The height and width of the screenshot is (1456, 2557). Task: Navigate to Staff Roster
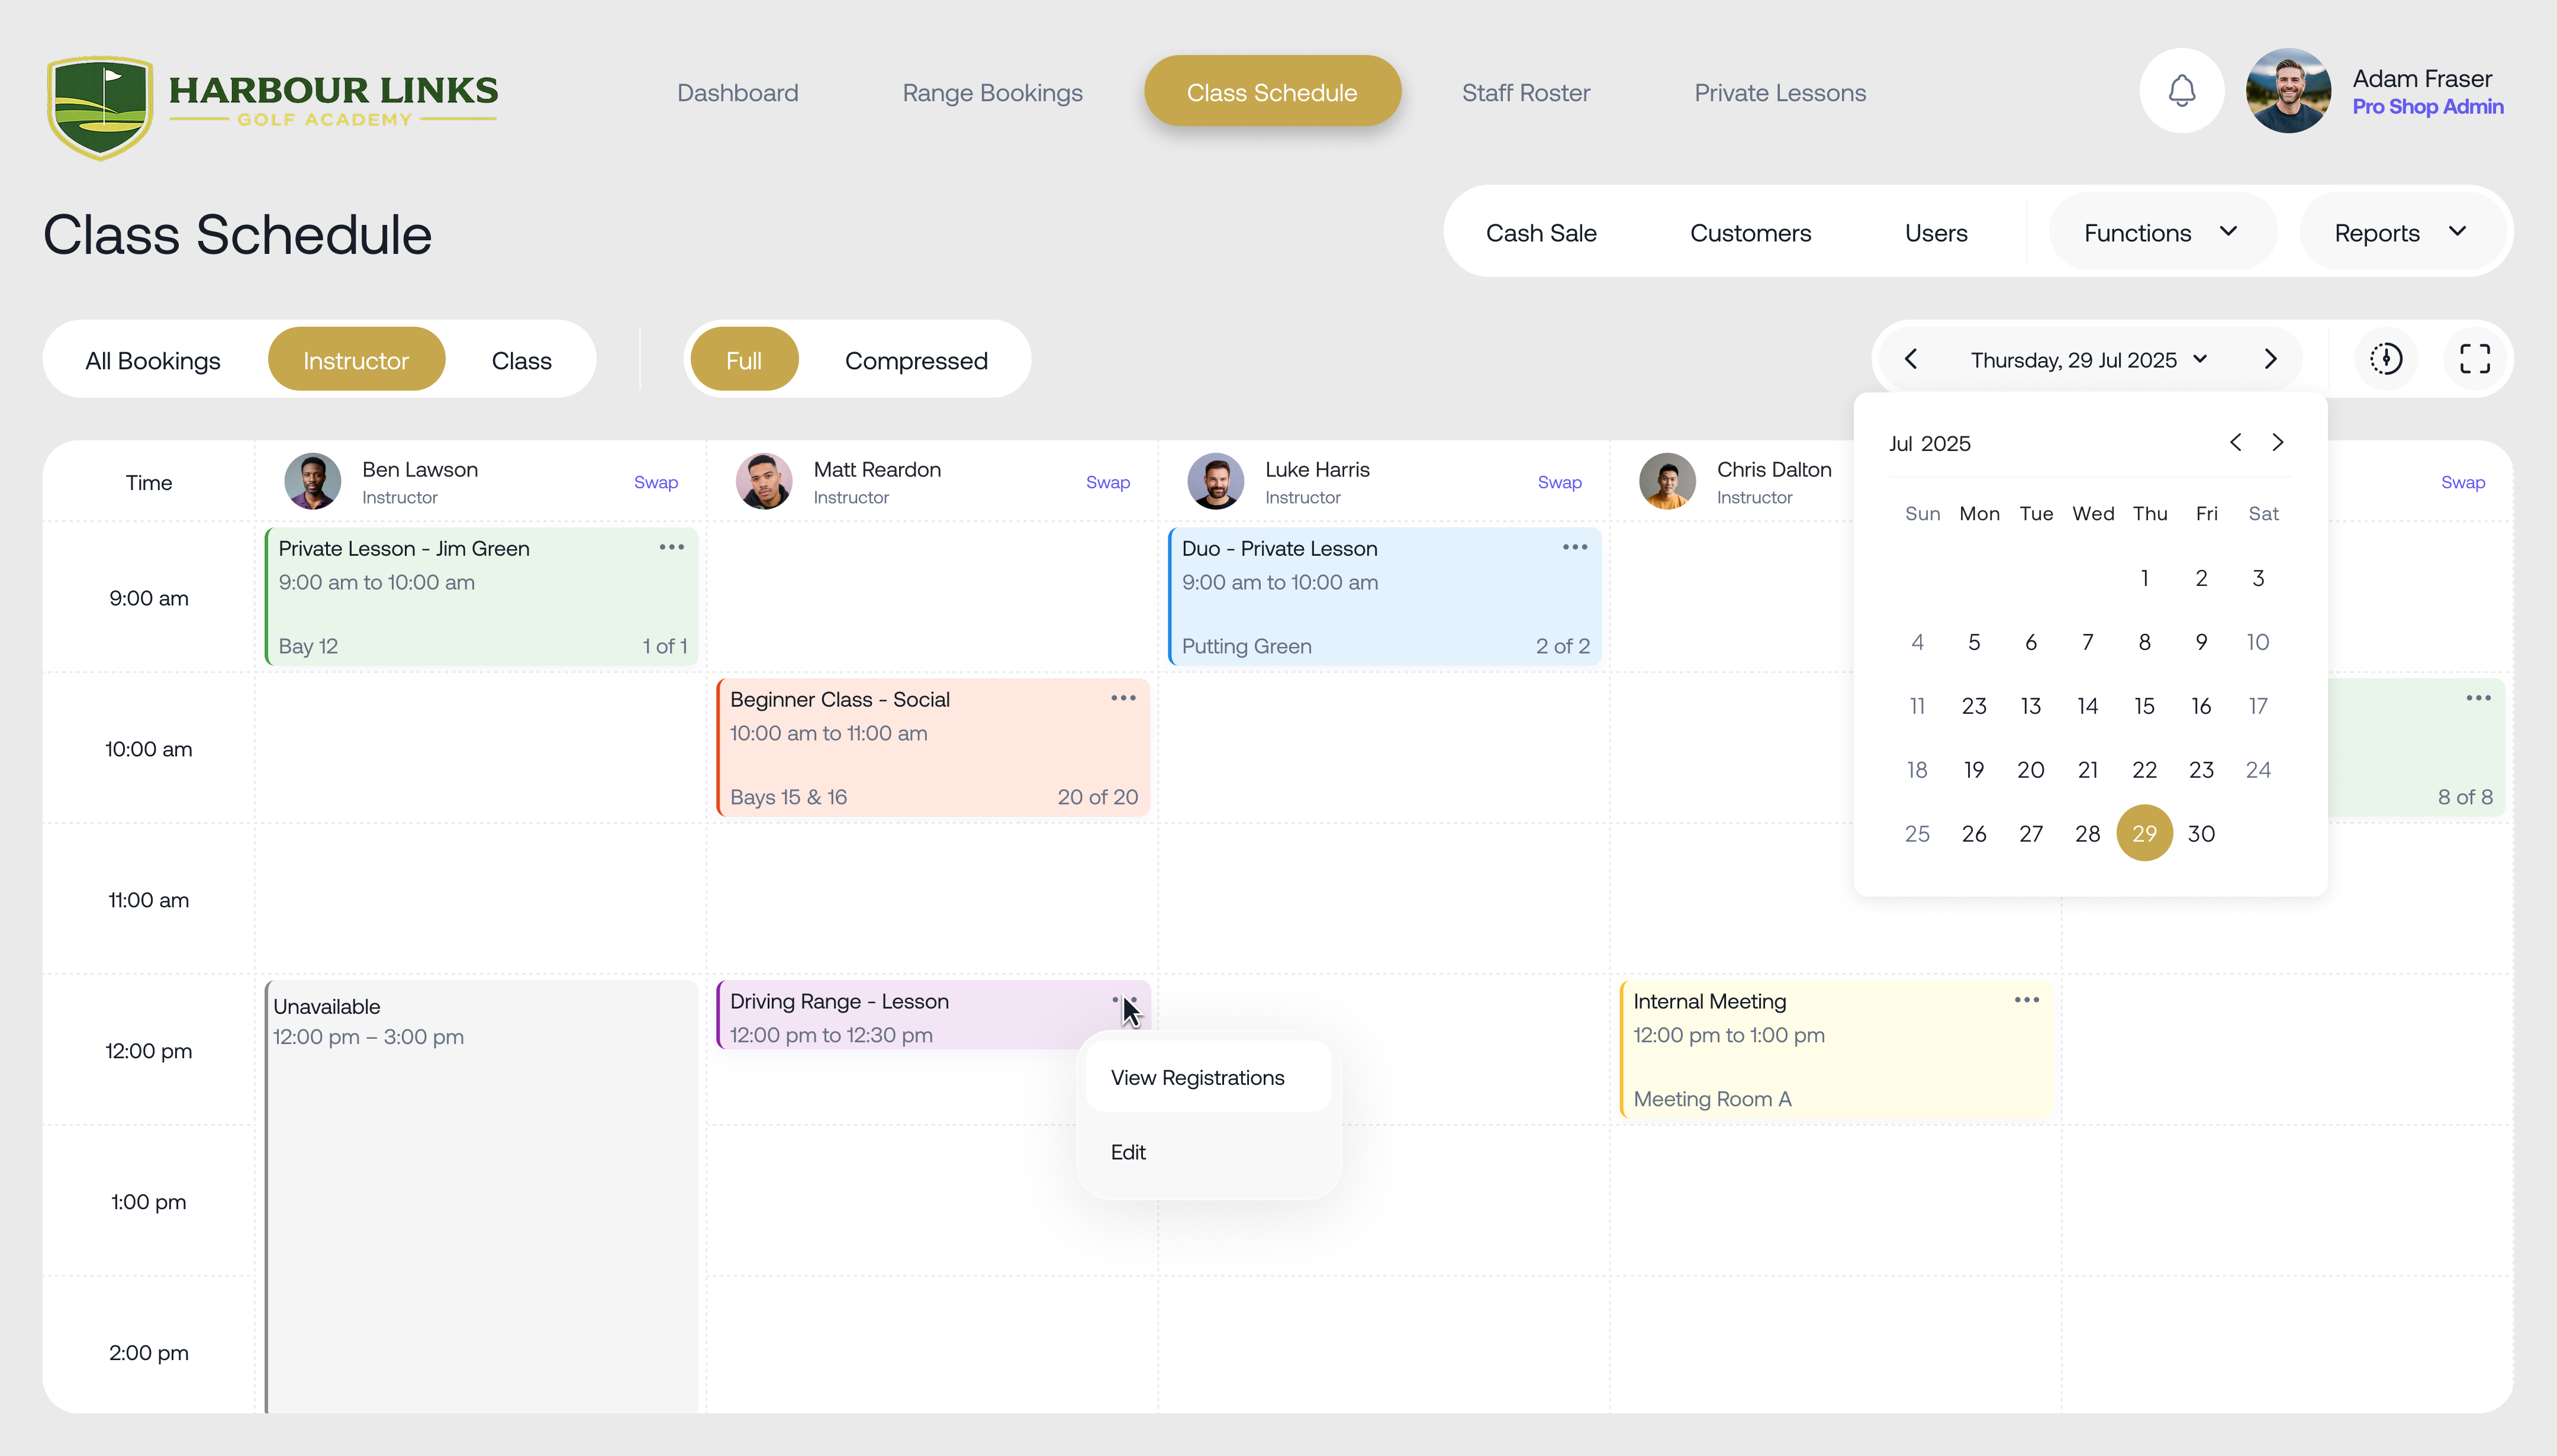[1525, 92]
